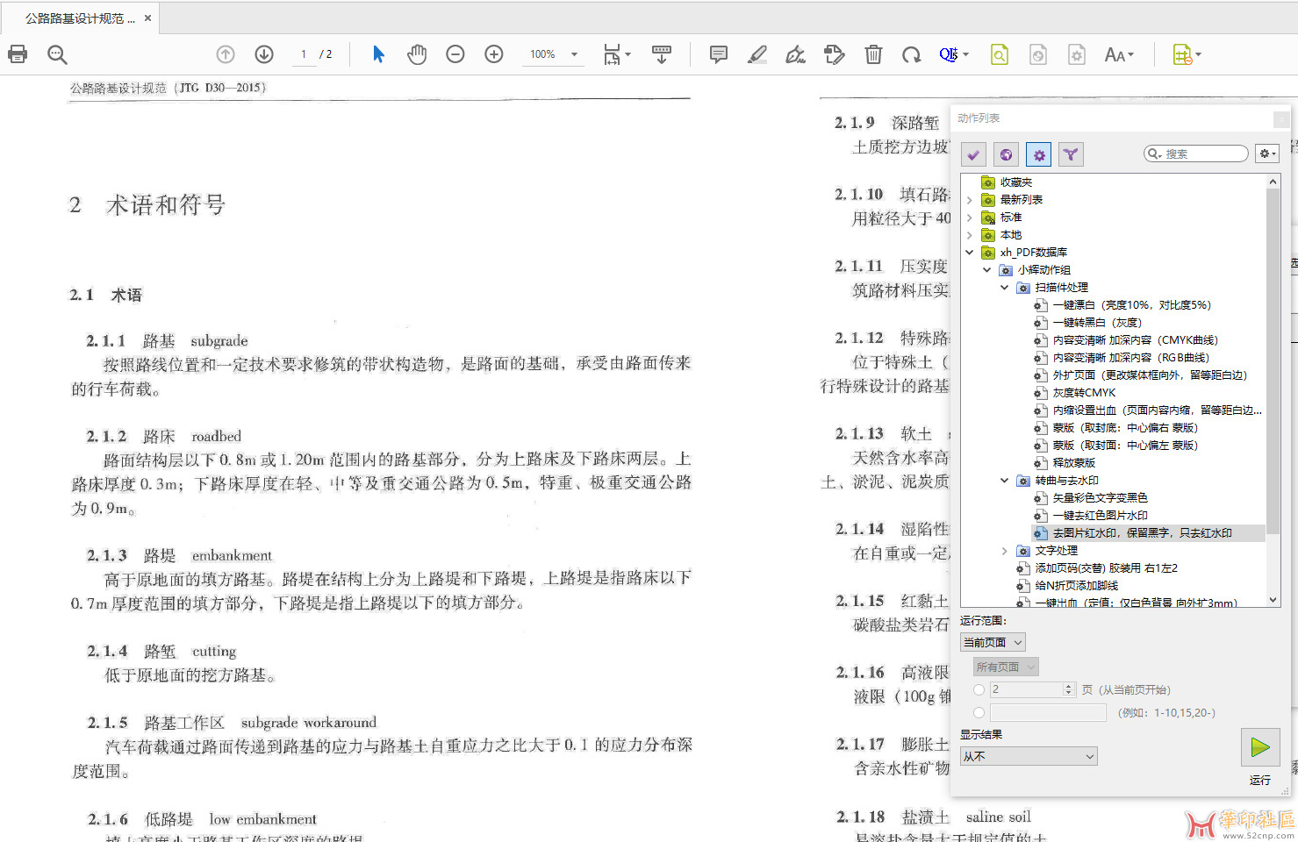Viewport: 1298px width, 842px height.
Task: Select 一键转黑白 (灰度) action
Action: (x=1097, y=323)
